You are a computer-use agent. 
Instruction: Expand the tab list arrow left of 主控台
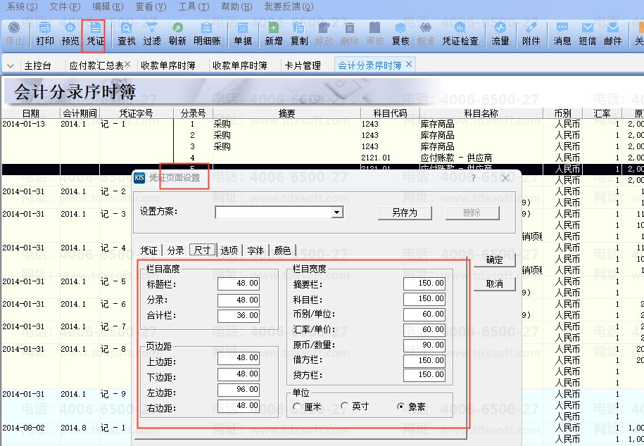pyautogui.click(x=11, y=66)
